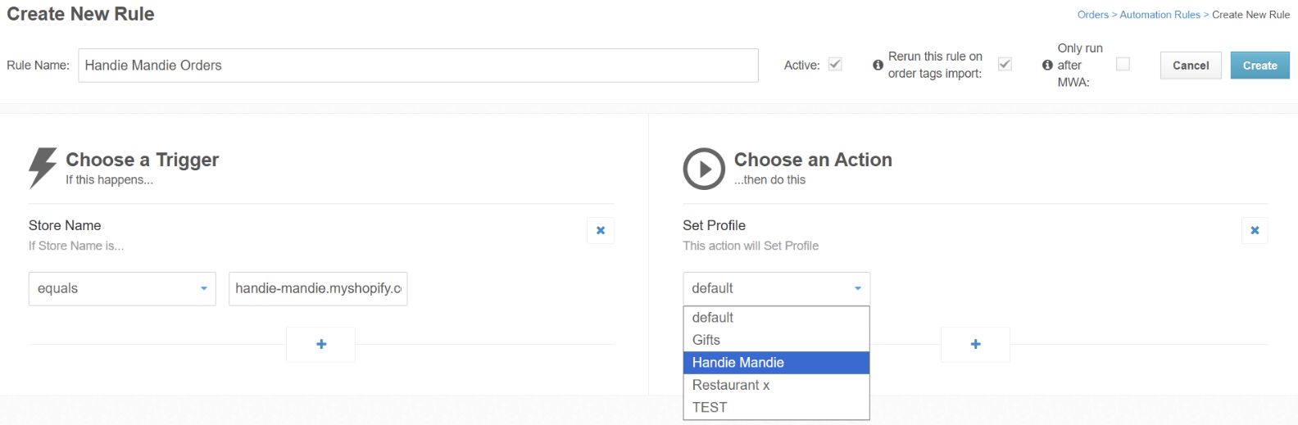
Task: Toggle Rerun this rule on order tags import
Action: pyautogui.click(x=1005, y=64)
